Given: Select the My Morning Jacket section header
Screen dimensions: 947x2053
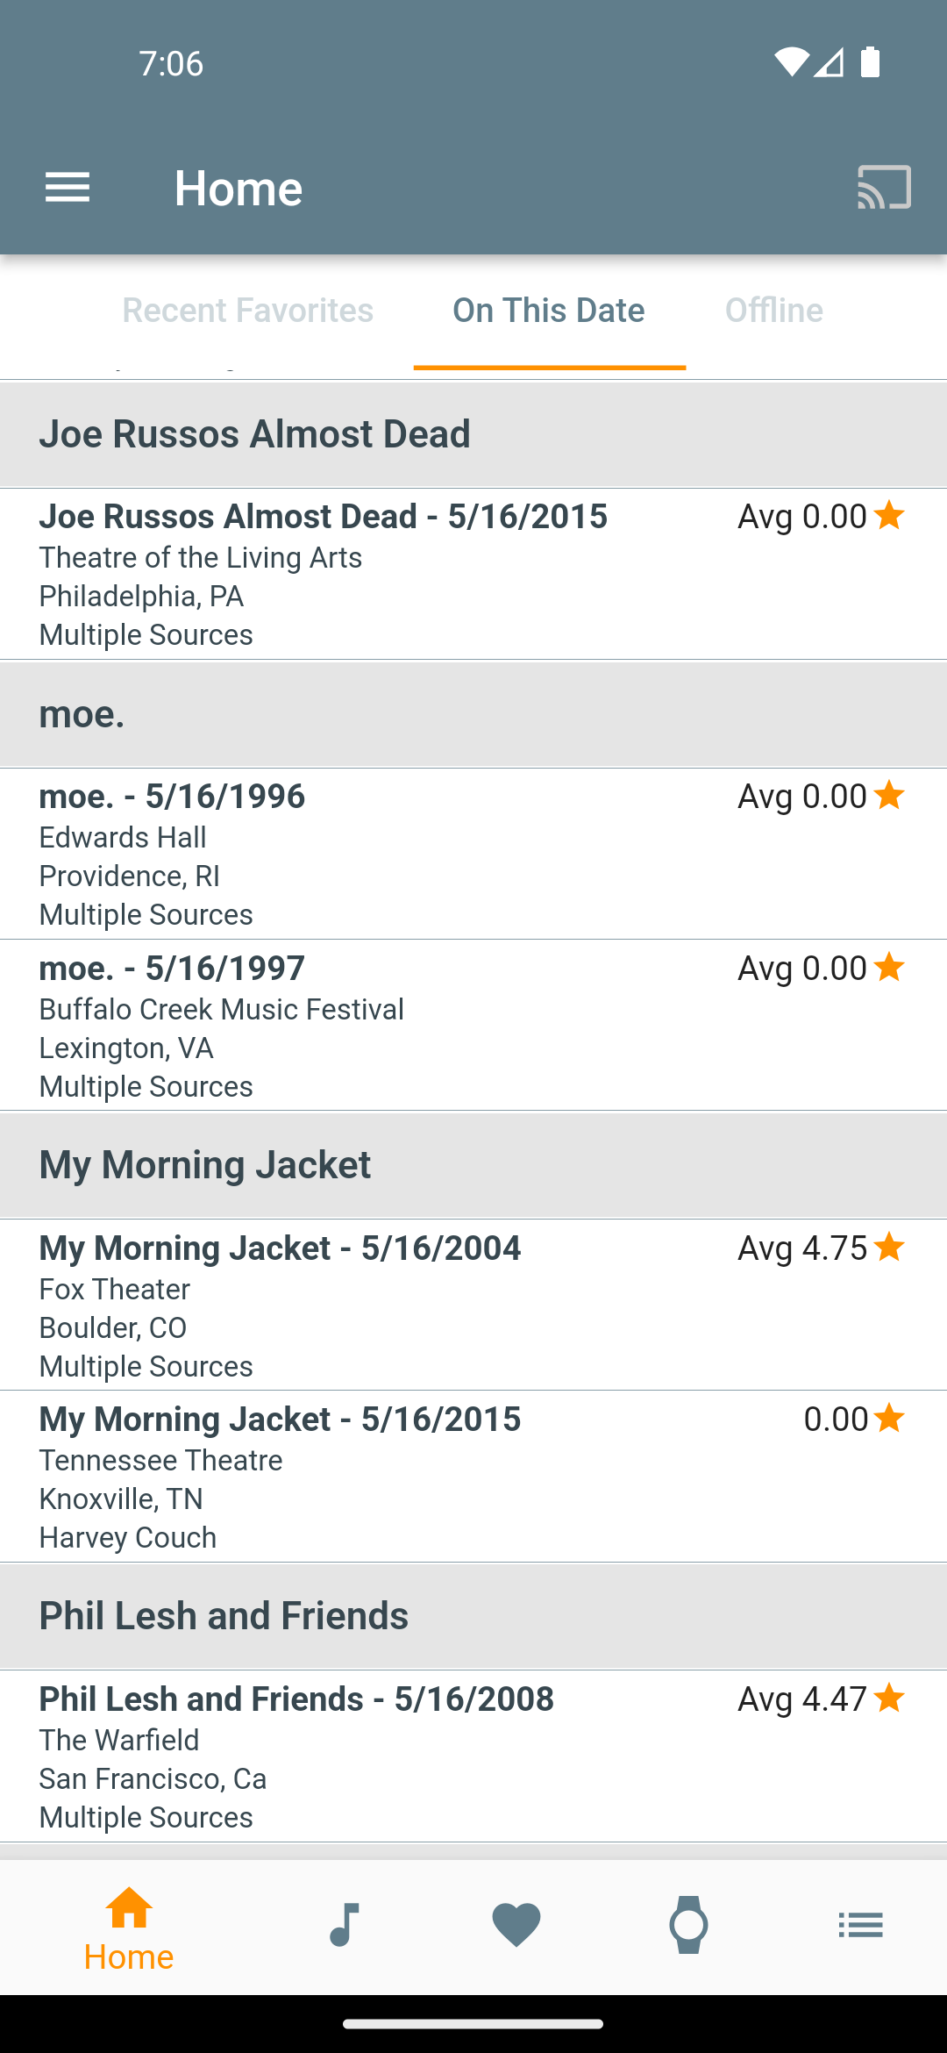Looking at the screenshot, I should (x=473, y=1165).
